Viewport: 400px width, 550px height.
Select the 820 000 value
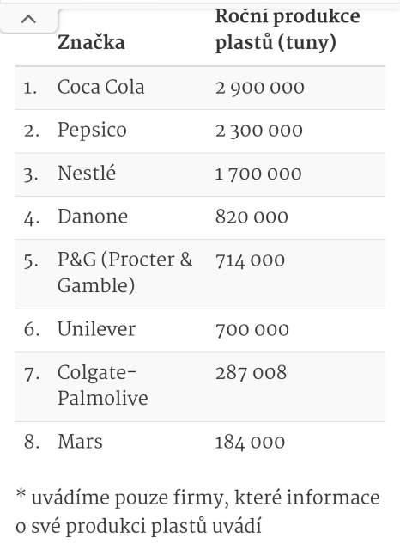pyautogui.click(x=252, y=217)
